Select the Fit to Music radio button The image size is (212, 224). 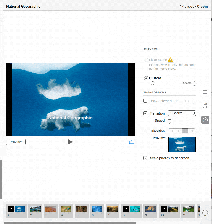point(146,60)
